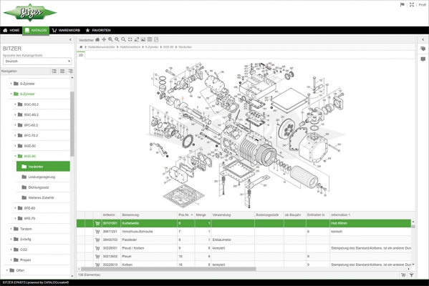Click breadcrumb home icon

pos(81,47)
